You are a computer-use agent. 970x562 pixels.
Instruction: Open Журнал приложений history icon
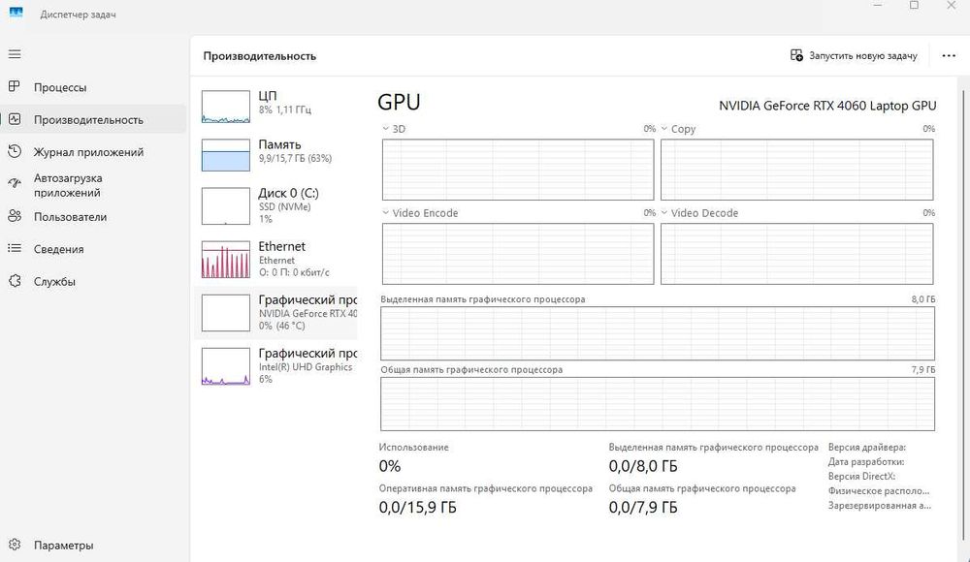15,152
